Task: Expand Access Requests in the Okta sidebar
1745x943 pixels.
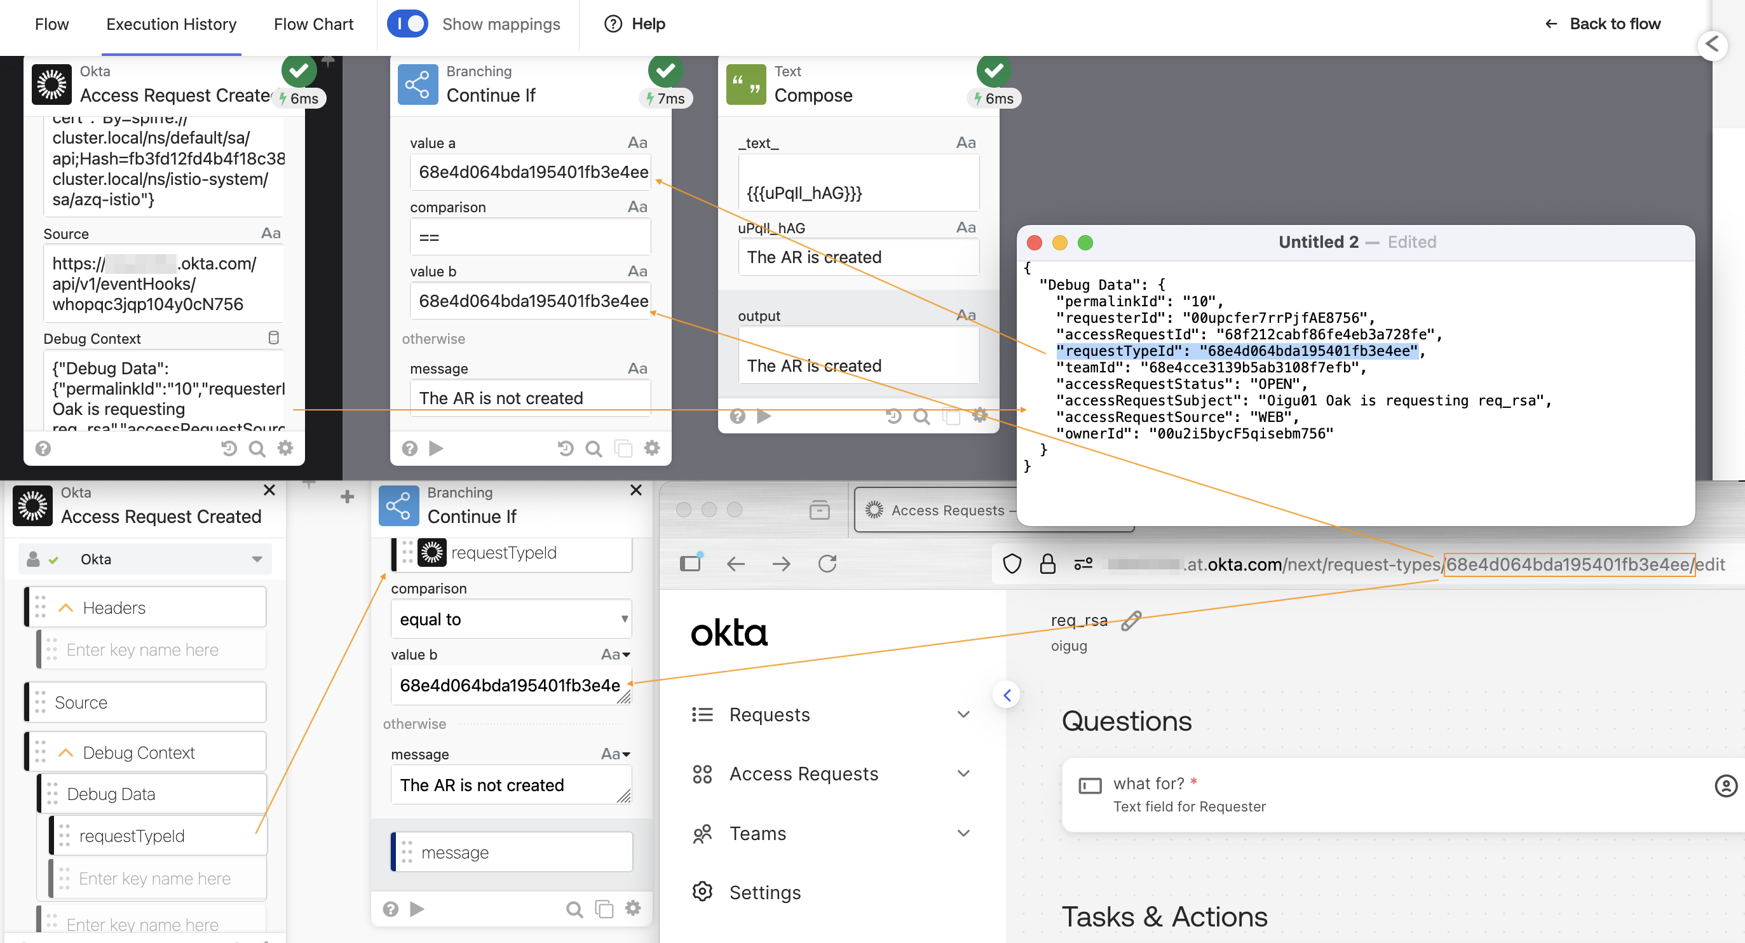Action: (x=963, y=773)
